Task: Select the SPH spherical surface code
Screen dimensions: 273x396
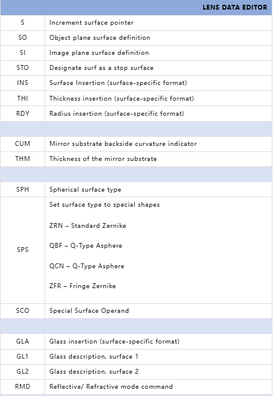Action: click(x=22, y=189)
